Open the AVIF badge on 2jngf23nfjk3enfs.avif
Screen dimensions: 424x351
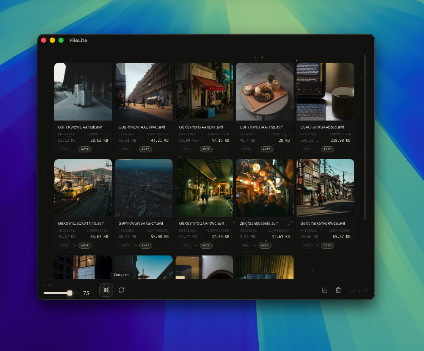click(265, 245)
